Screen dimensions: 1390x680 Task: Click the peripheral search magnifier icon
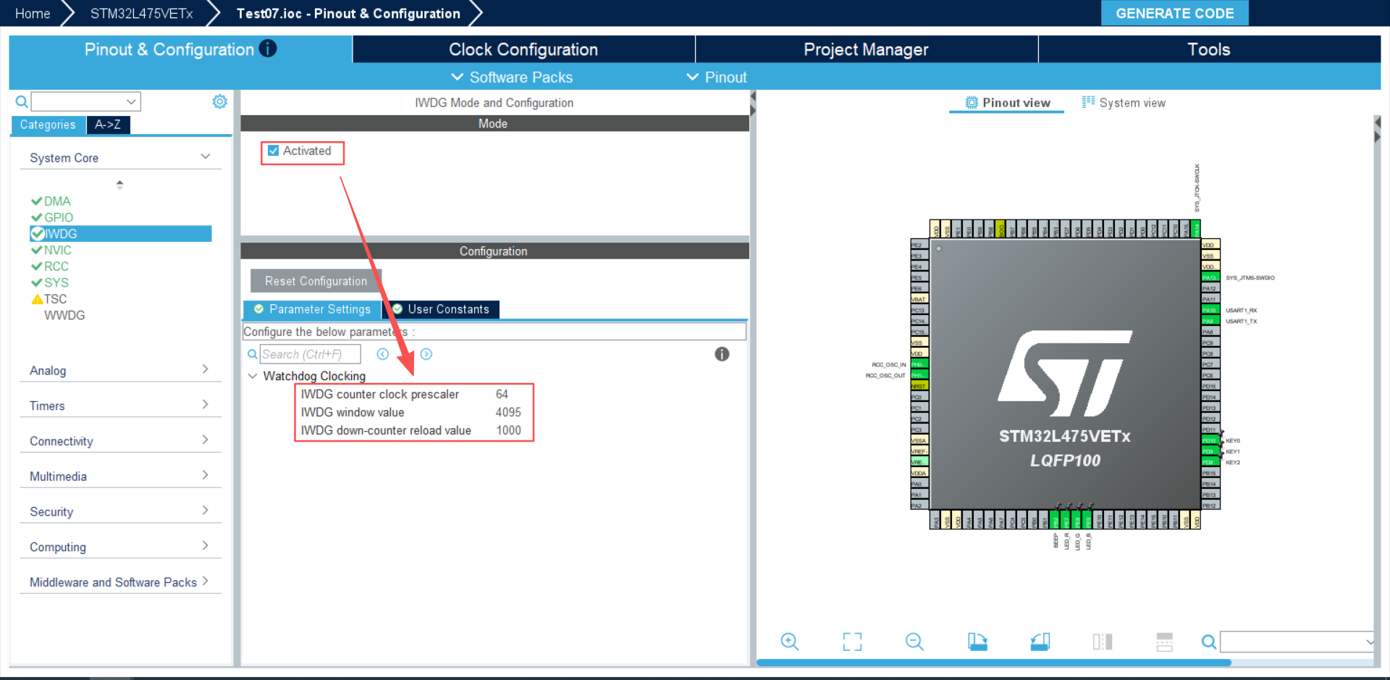tap(22, 101)
